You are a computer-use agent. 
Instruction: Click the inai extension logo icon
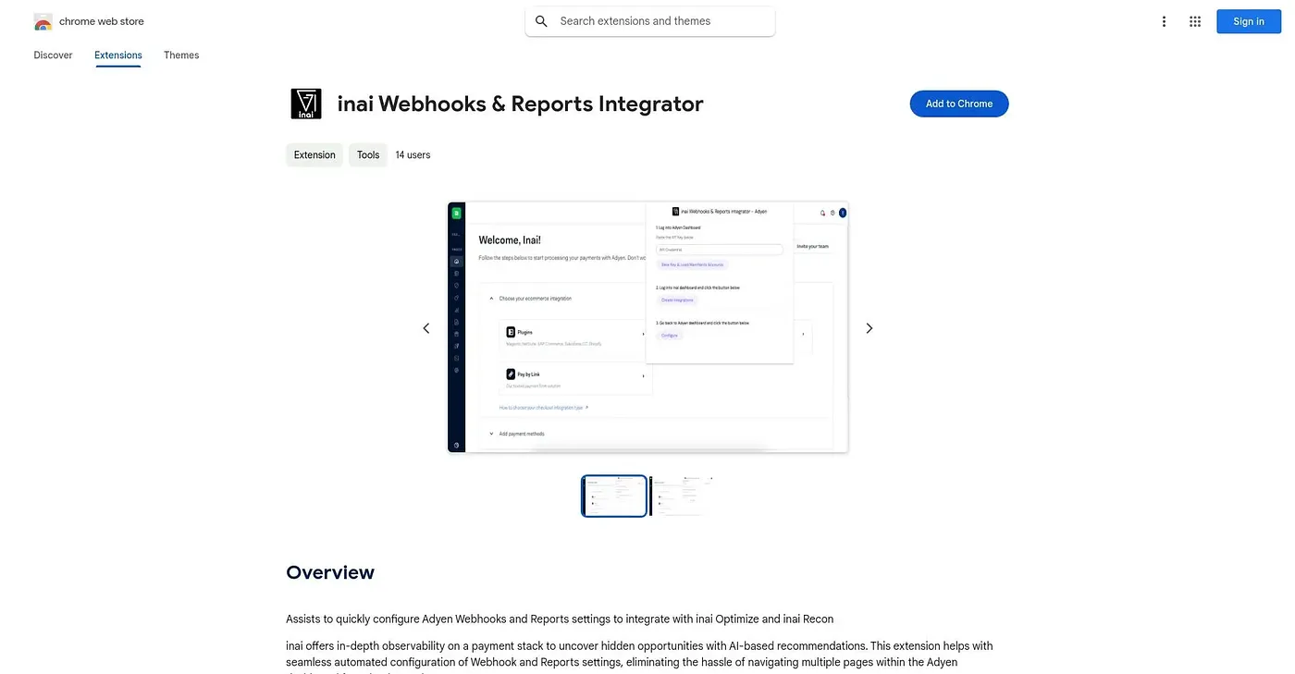[x=306, y=104]
